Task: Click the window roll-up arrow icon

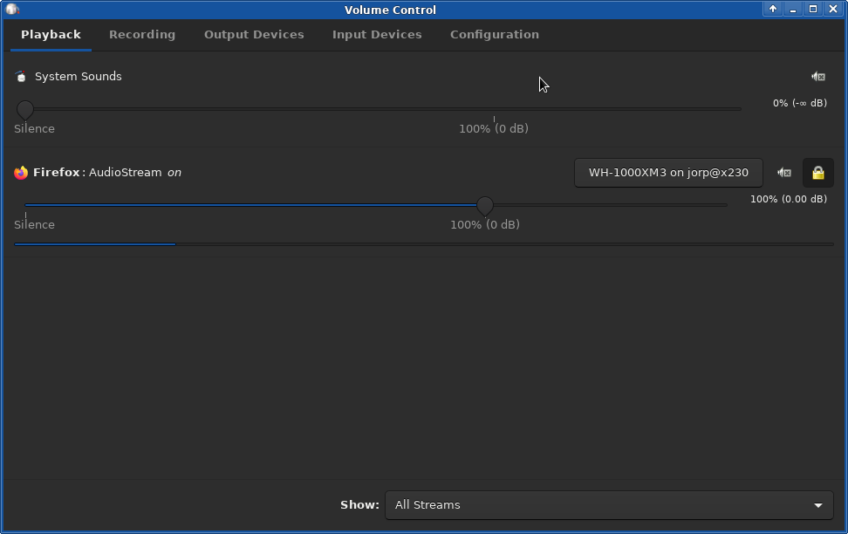Action: [x=773, y=10]
